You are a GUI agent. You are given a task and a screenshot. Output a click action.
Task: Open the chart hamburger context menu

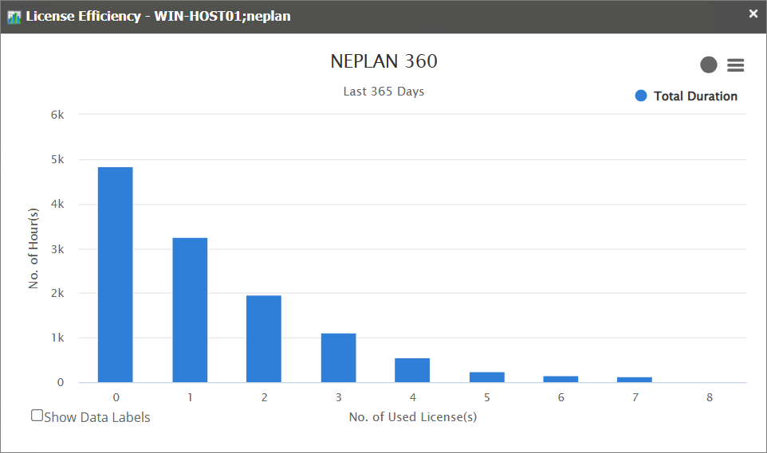coord(735,65)
